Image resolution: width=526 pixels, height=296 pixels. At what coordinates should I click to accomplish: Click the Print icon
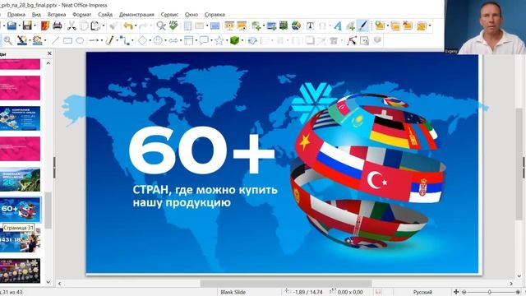pyautogui.click(x=58, y=25)
